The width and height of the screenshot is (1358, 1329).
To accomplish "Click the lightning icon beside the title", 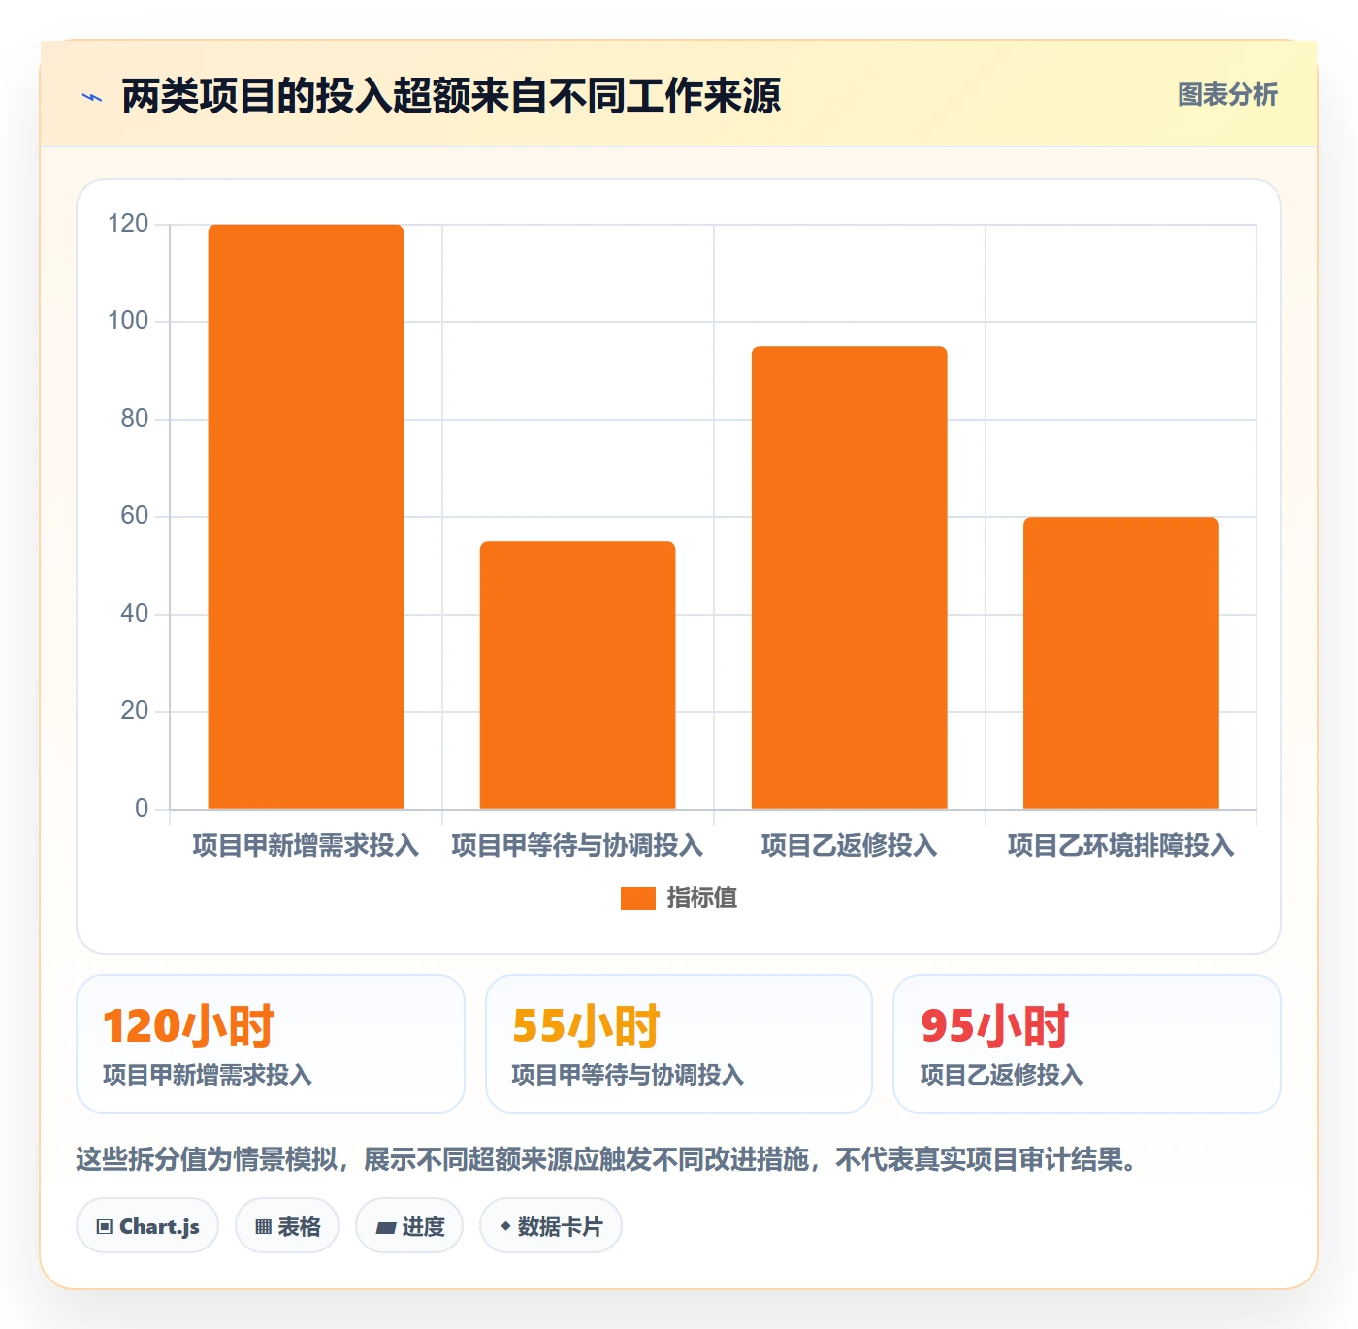I will [x=92, y=97].
